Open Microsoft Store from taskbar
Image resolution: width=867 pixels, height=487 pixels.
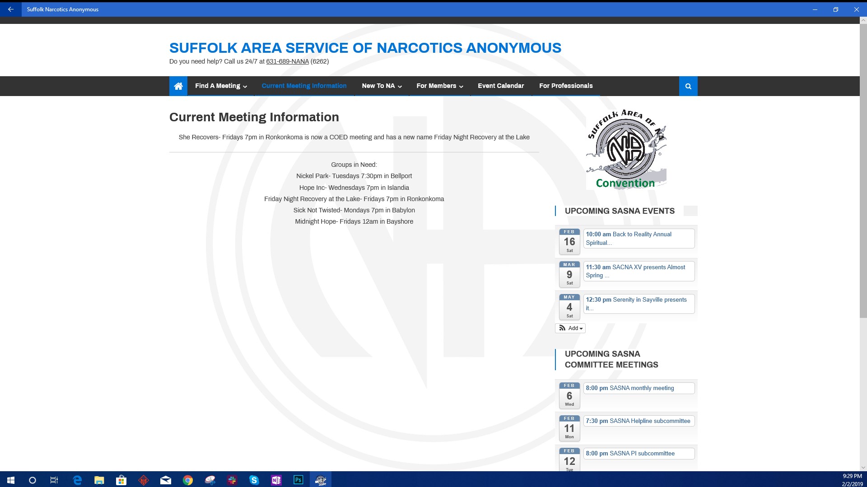click(121, 480)
